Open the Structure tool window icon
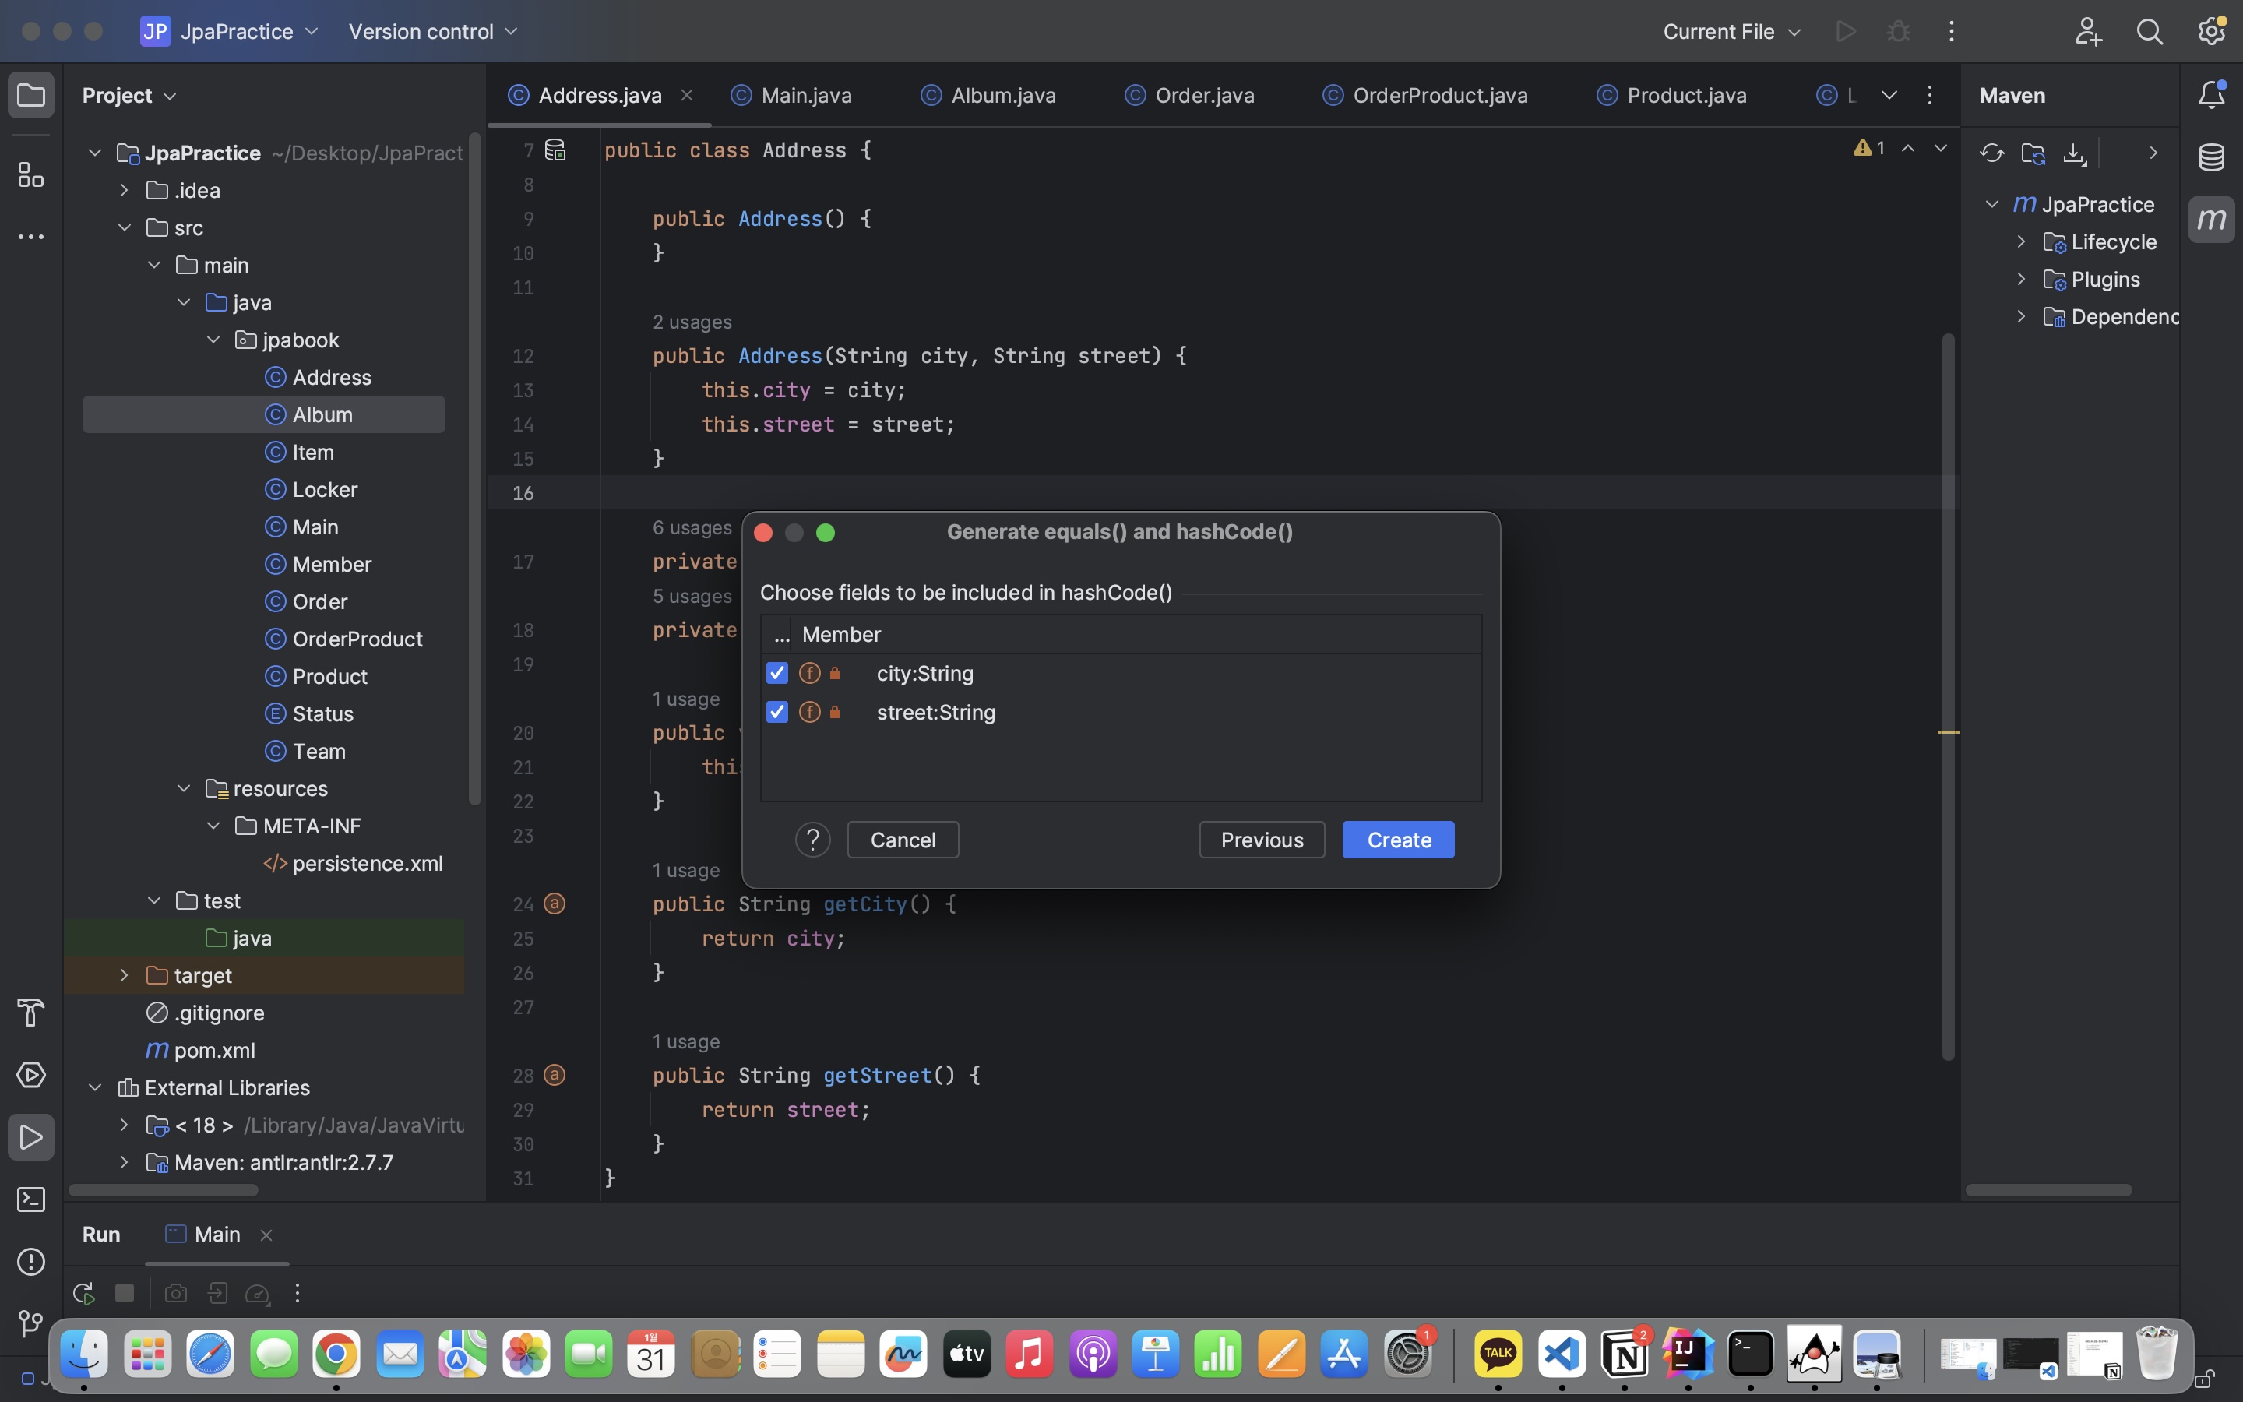2243x1402 pixels. [x=30, y=174]
